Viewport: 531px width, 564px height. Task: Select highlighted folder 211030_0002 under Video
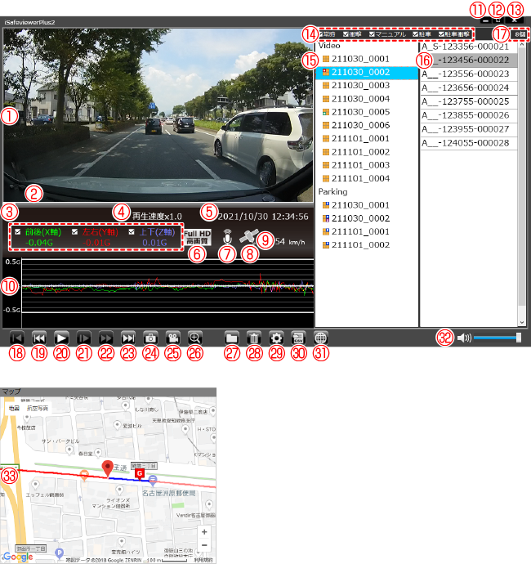pyautogui.click(x=367, y=72)
